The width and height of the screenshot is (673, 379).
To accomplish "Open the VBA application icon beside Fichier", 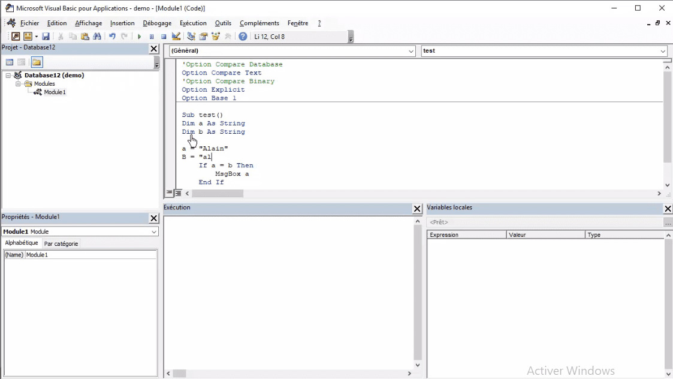I will [11, 23].
